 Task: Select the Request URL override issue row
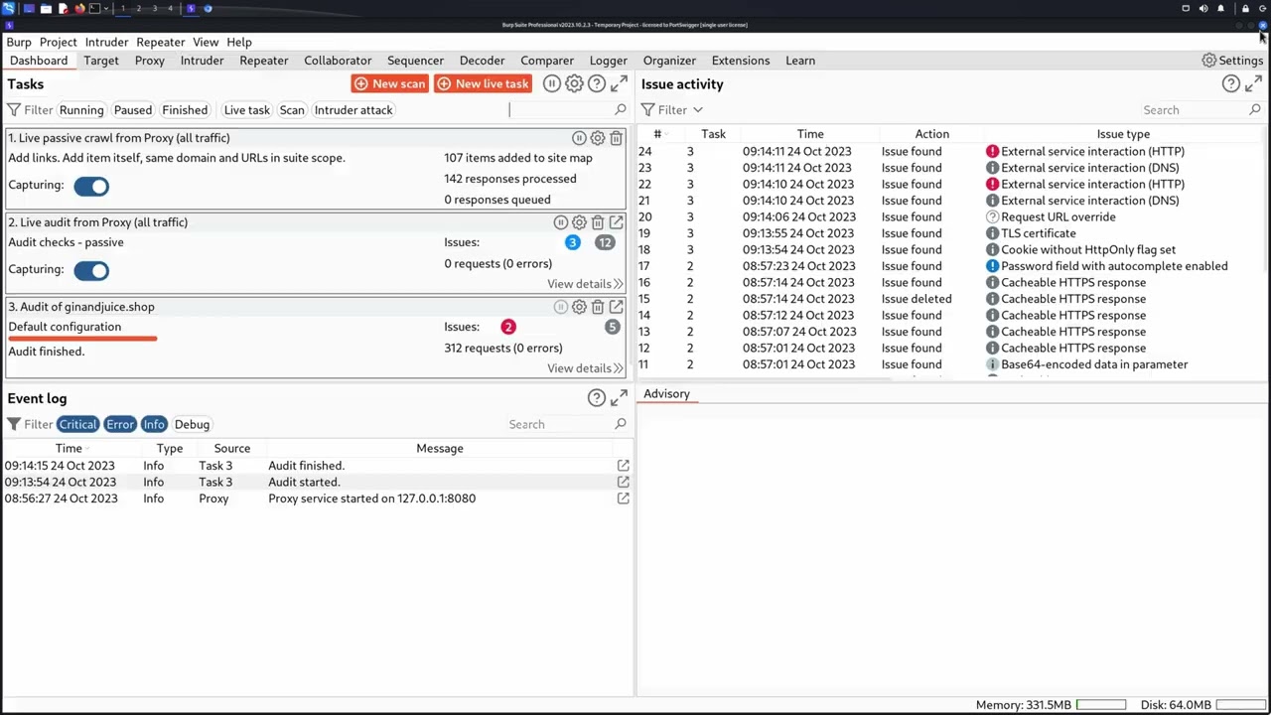[951, 217]
